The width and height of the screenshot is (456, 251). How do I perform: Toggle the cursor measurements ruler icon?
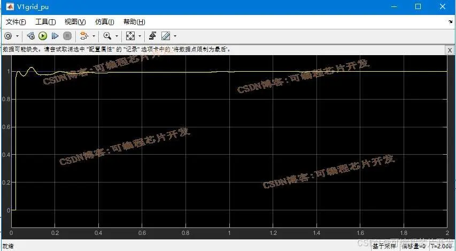pyautogui.click(x=166, y=36)
